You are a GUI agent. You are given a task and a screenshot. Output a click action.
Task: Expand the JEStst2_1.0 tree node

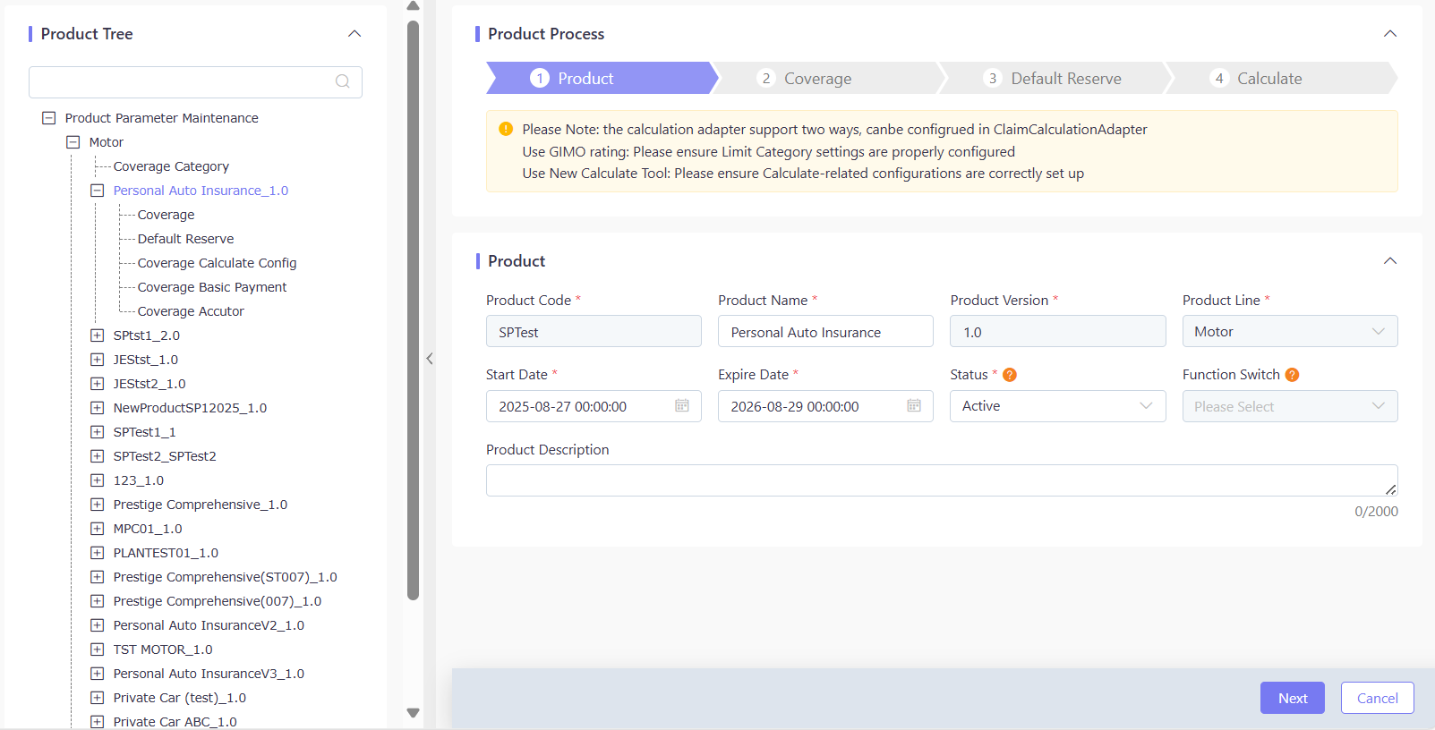click(98, 384)
